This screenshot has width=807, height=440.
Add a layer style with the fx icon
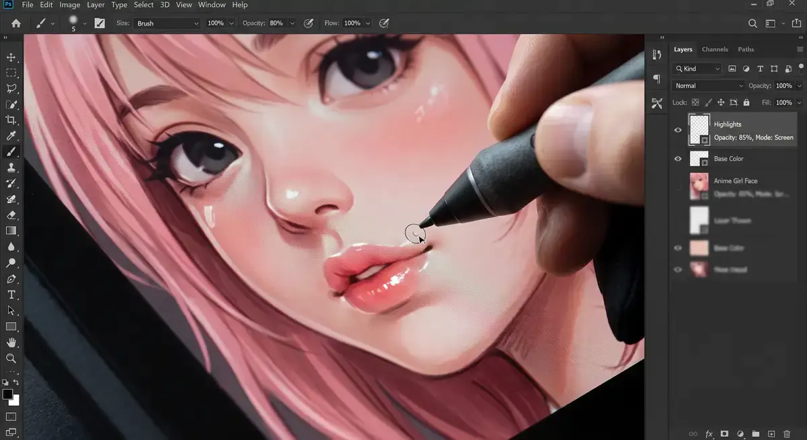click(x=709, y=434)
